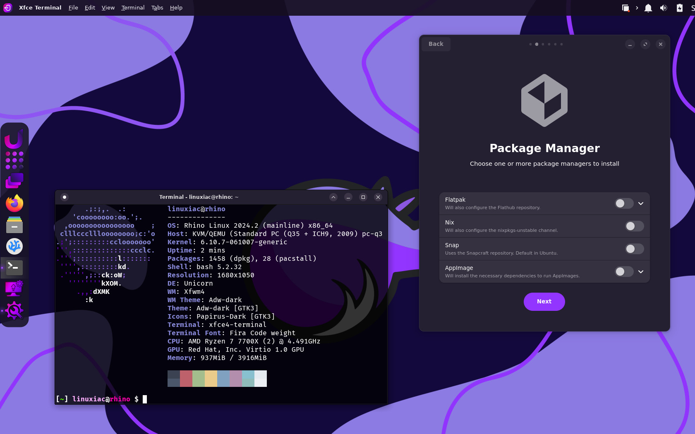Click the 'Resolution: 1680x1050' line

click(211, 275)
